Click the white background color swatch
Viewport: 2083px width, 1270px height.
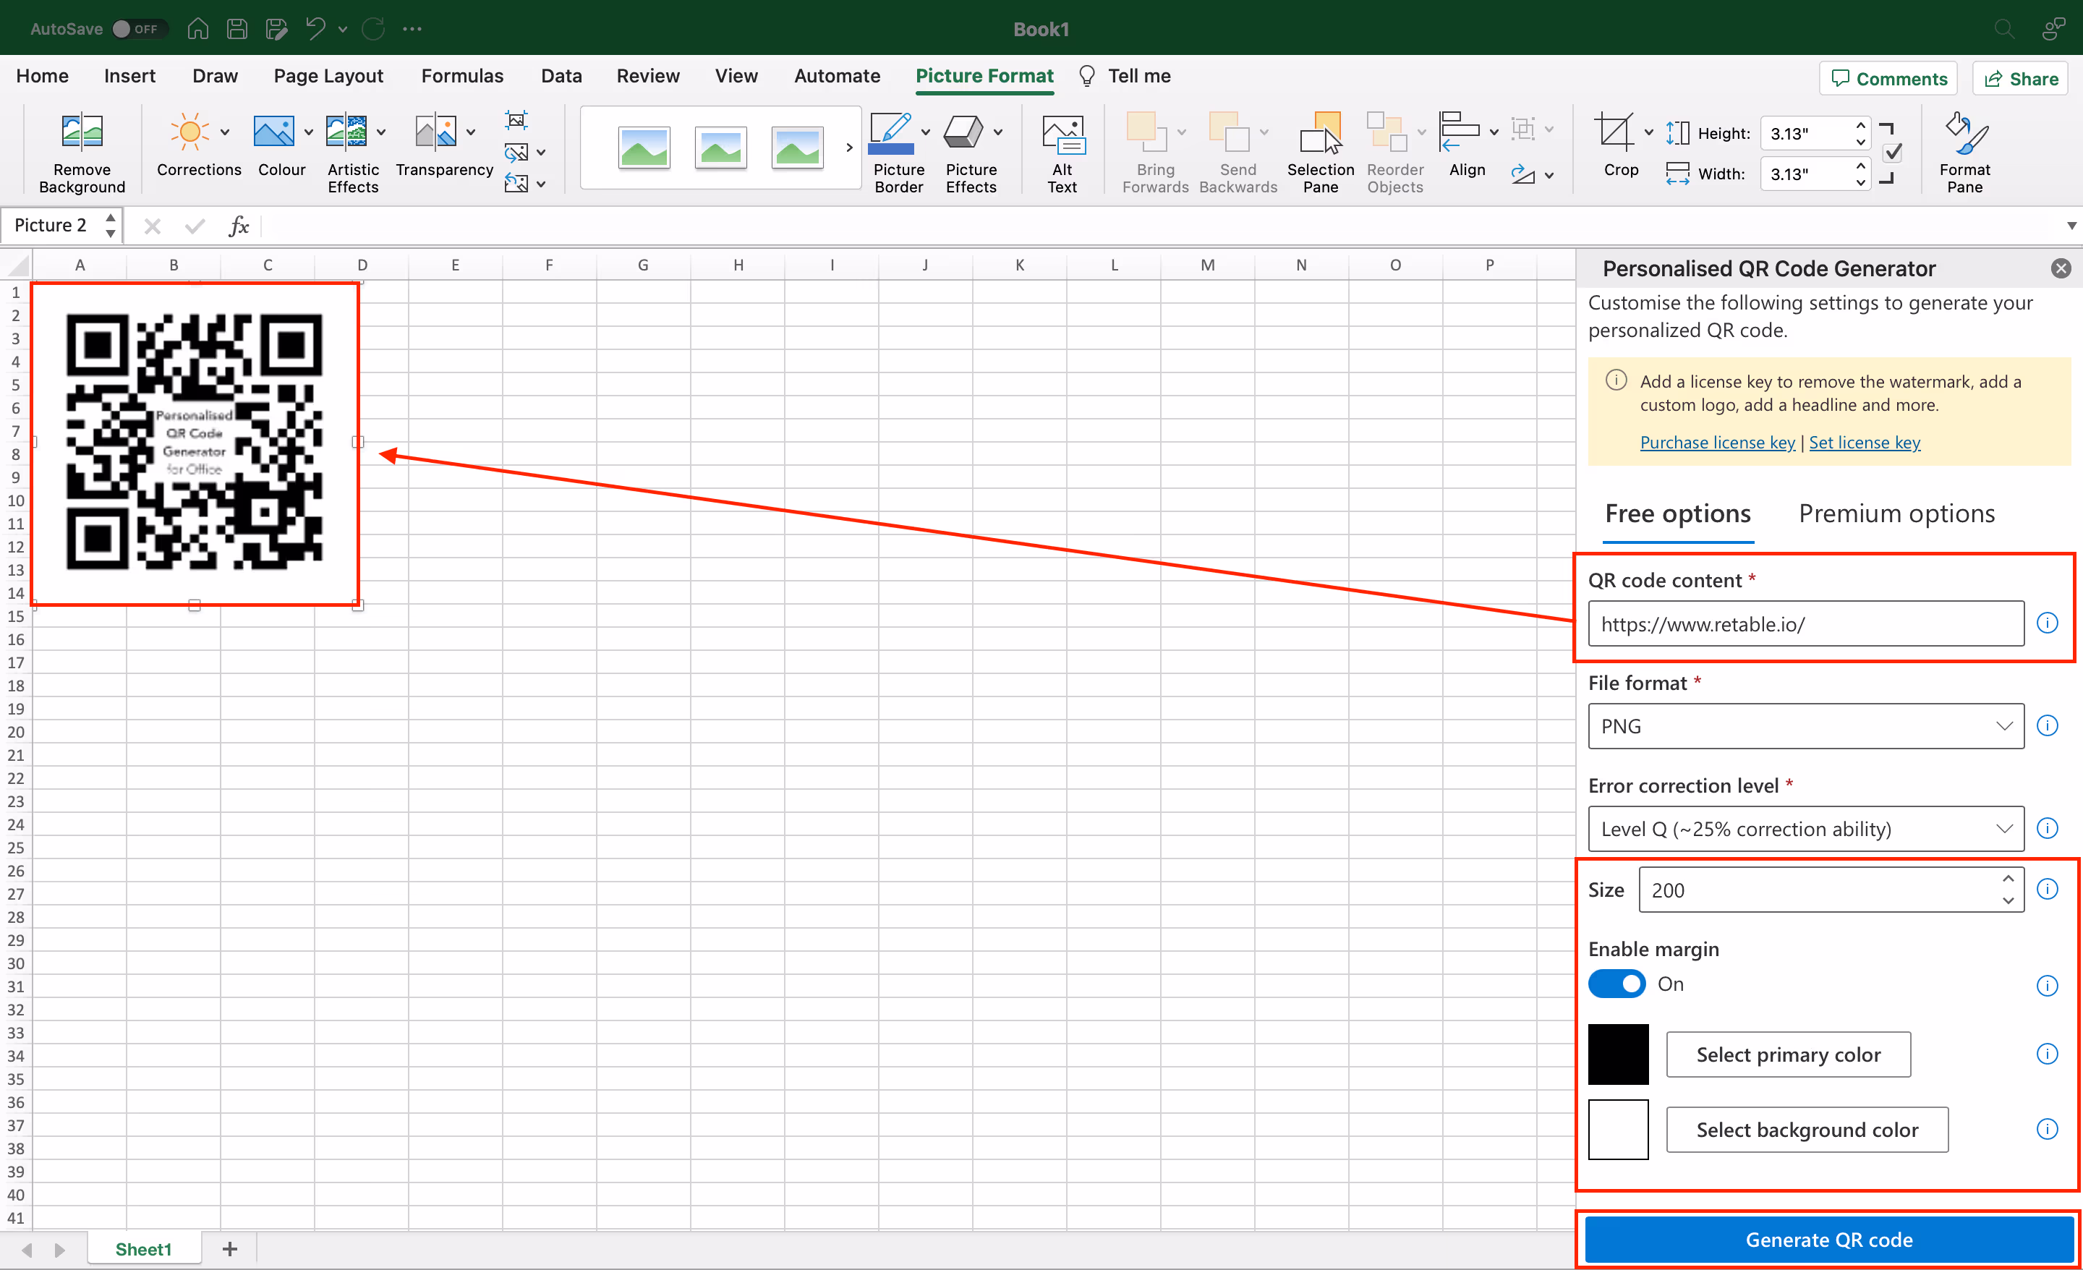(x=1618, y=1130)
